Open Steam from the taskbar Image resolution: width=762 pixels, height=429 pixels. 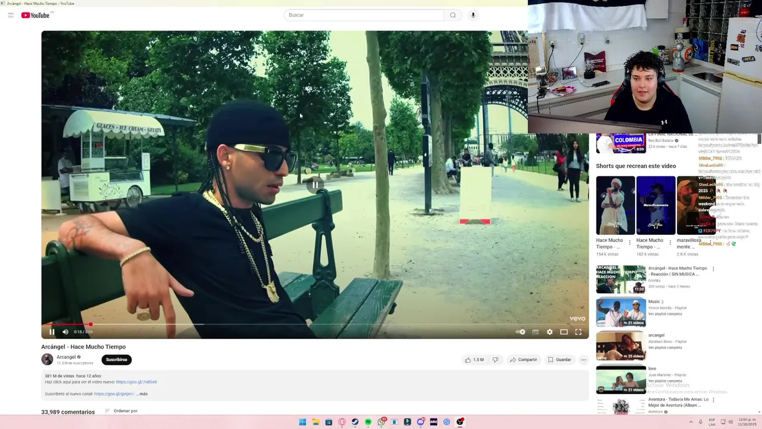(x=355, y=422)
